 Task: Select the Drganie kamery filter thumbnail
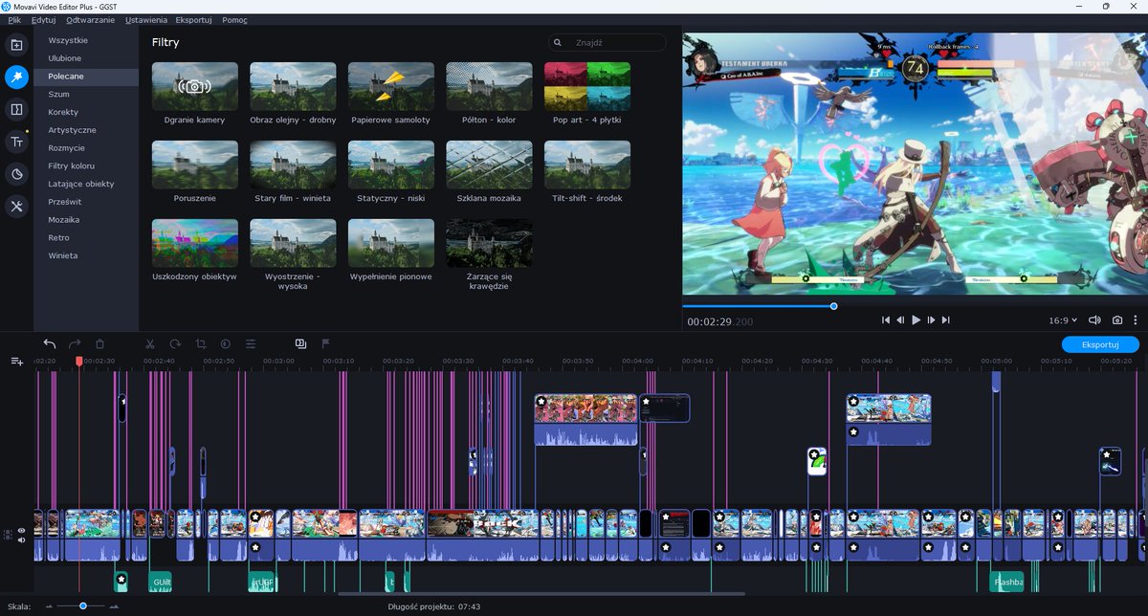coord(195,86)
